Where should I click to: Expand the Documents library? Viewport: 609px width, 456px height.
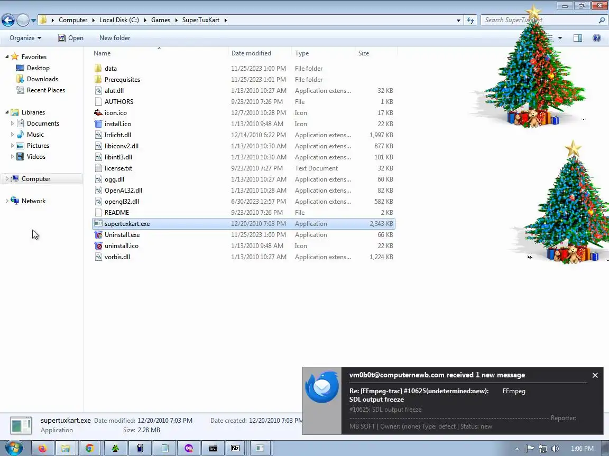12,123
